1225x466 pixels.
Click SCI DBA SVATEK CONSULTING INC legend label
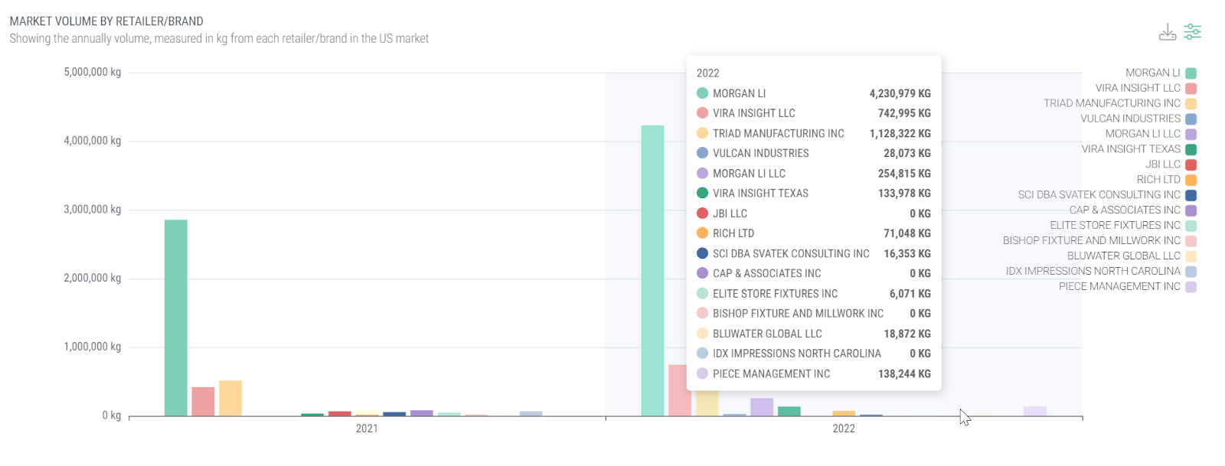click(1099, 195)
